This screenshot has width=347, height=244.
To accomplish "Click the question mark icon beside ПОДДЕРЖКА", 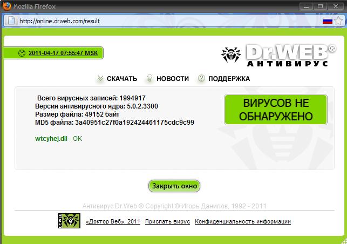I will (201, 79).
